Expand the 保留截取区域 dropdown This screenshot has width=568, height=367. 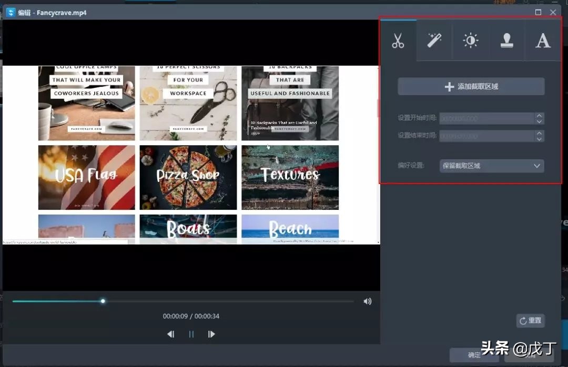[492, 166]
